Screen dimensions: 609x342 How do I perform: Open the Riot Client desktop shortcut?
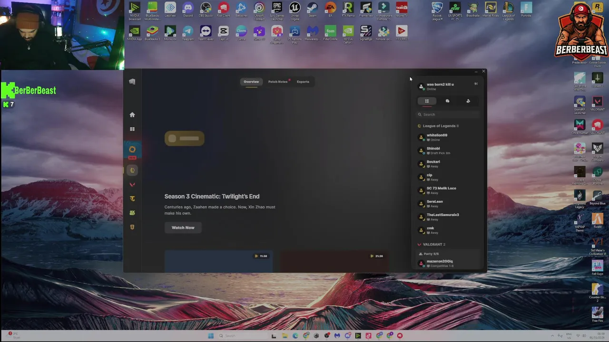(x=224, y=10)
